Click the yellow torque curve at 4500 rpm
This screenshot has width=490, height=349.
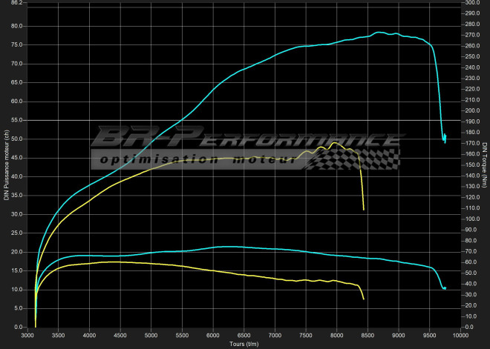120,262
